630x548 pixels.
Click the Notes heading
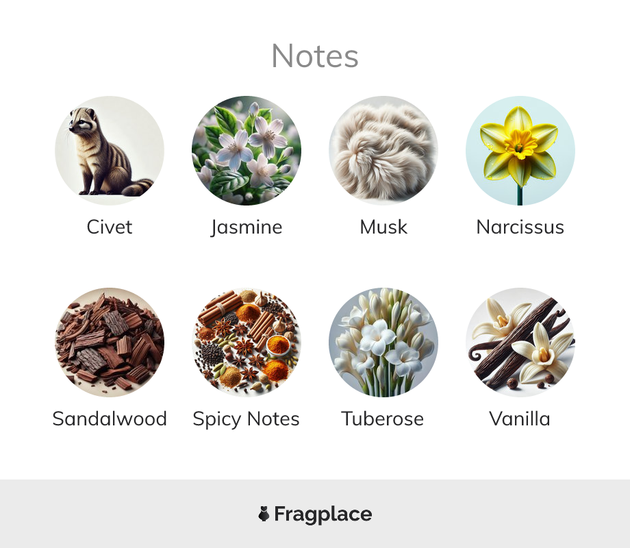pyautogui.click(x=315, y=56)
